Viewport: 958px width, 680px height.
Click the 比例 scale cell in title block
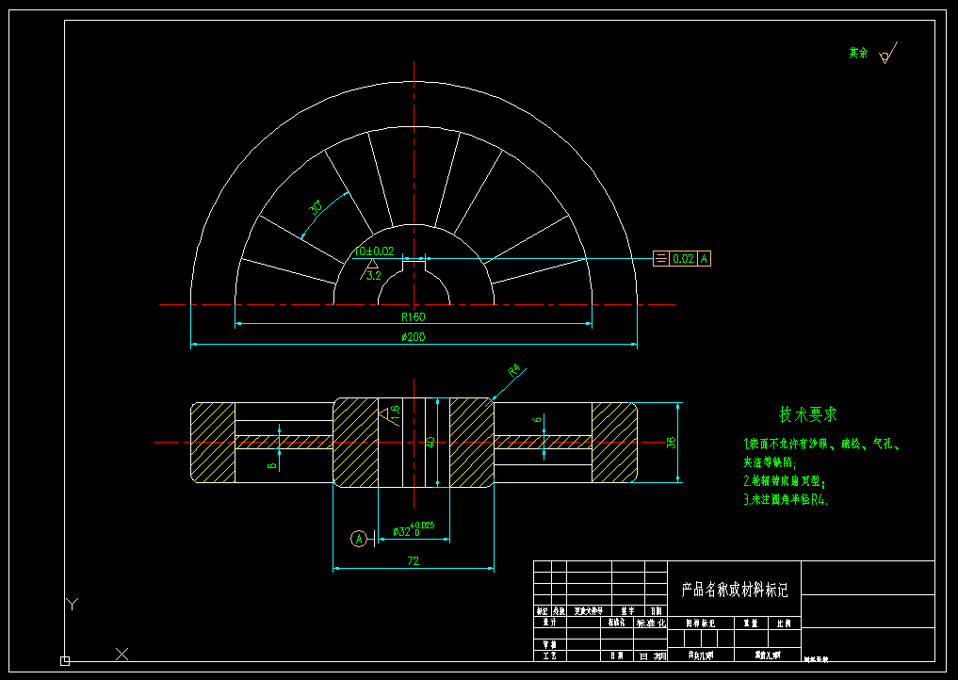pos(784,622)
